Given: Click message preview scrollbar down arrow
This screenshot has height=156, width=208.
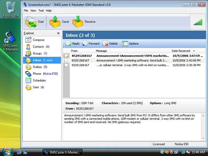Looking at the screenshot, I should pyautogui.click(x=203, y=138).
